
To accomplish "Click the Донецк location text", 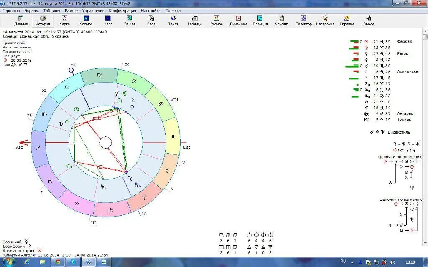I will (x=36, y=37).
